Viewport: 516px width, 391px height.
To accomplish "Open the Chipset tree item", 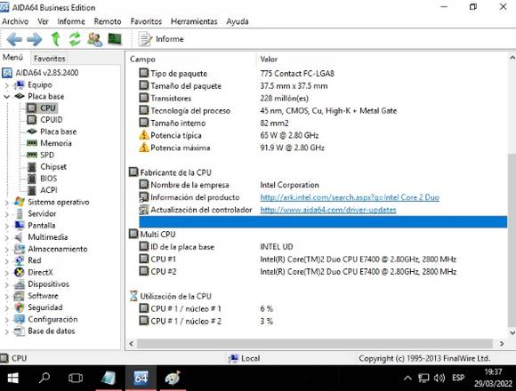I will click(53, 167).
